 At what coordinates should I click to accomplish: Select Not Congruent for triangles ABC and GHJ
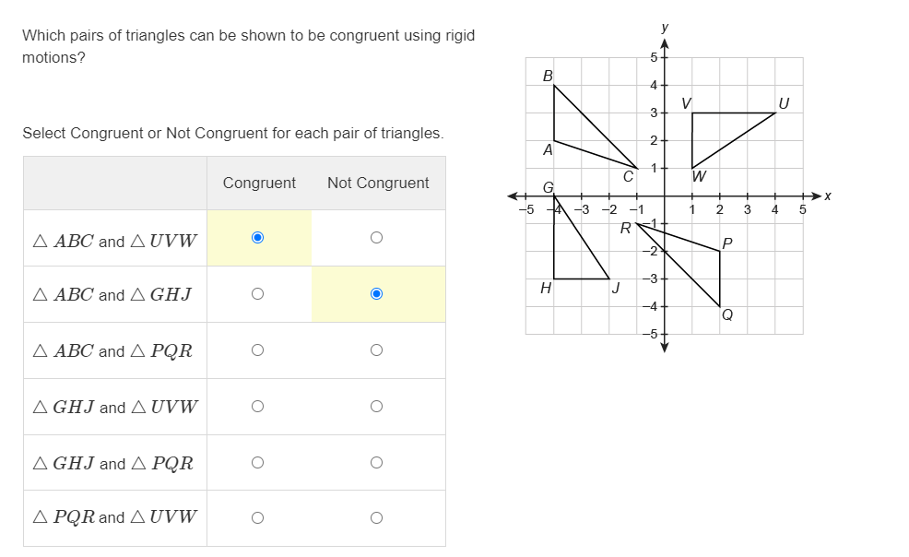(376, 293)
